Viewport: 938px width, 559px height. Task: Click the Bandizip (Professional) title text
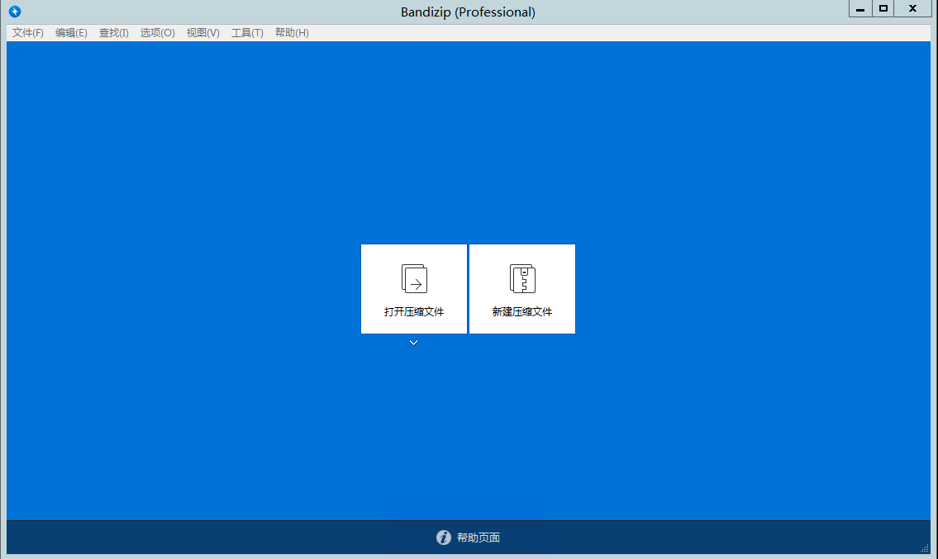point(468,12)
